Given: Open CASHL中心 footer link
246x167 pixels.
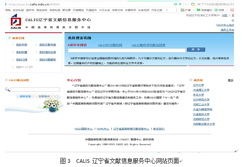Looking at the screenshot, I should pyautogui.click(x=103, y=129).
